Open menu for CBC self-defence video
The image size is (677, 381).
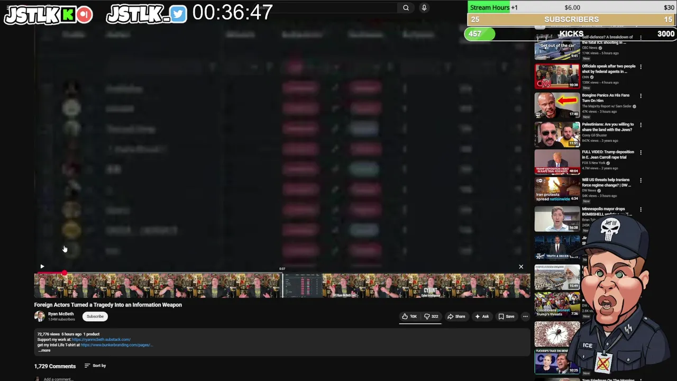pos(641,38)
